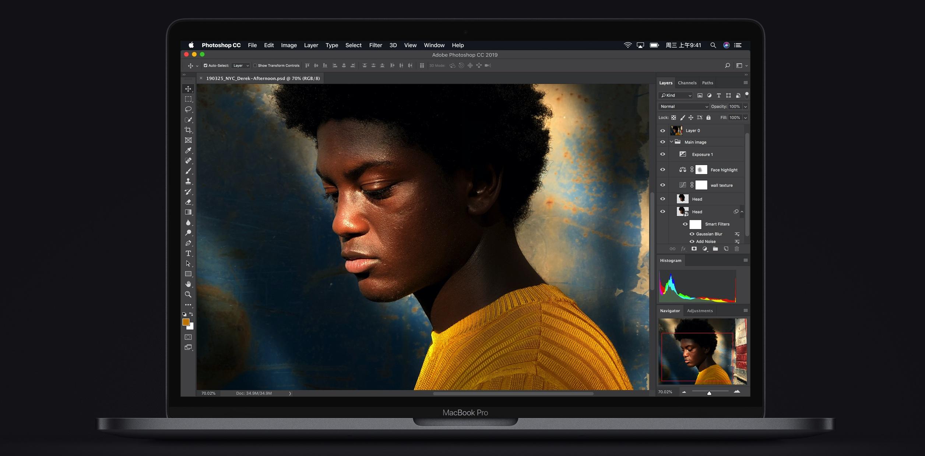Screen dimensions: 925x456
Task: Open the Image menu
Action: [x=288, y=45]
